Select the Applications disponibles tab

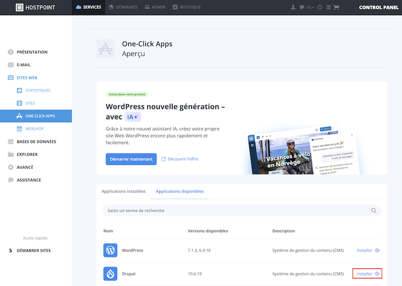[x=180, y=192]
